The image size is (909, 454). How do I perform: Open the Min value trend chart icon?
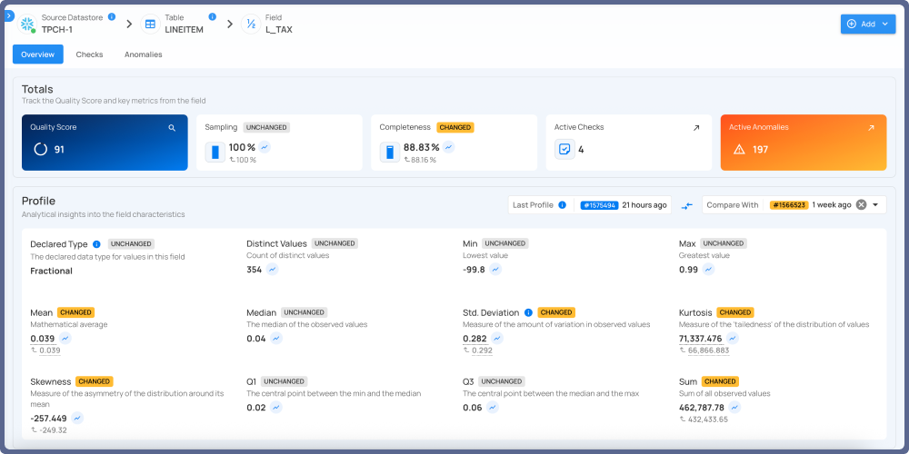[495, 270]
